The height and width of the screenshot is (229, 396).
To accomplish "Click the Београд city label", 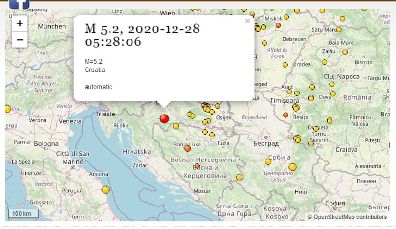I will 266,143.
